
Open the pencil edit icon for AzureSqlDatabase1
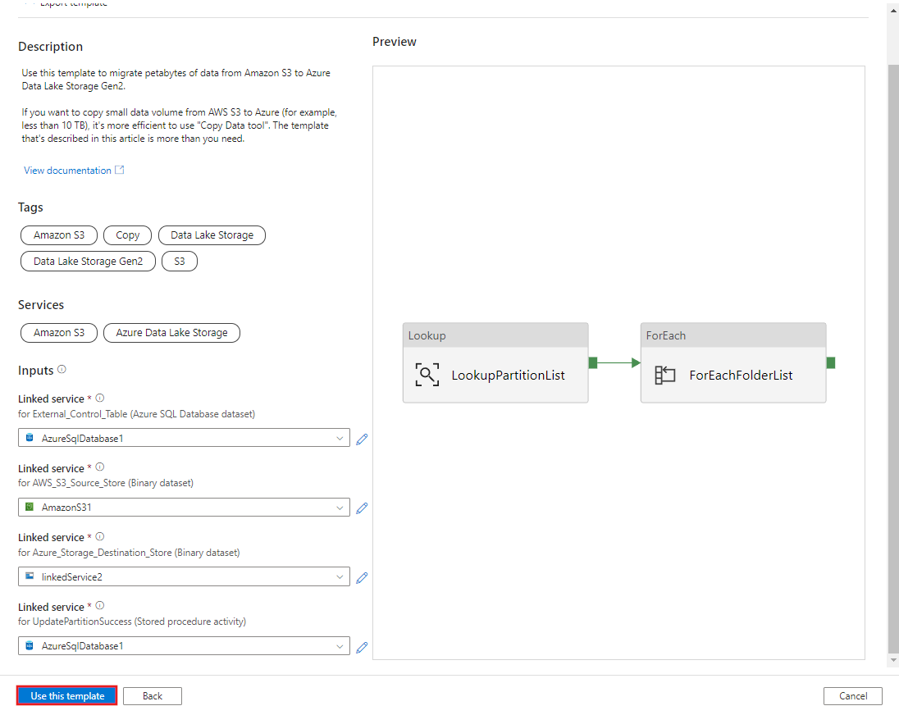(x=362, y=439)
